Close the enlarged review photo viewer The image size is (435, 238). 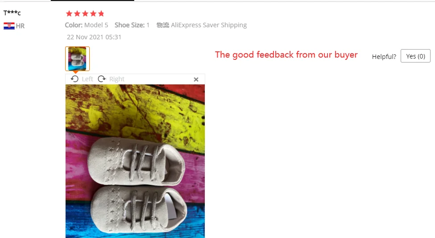pos(196,79)
